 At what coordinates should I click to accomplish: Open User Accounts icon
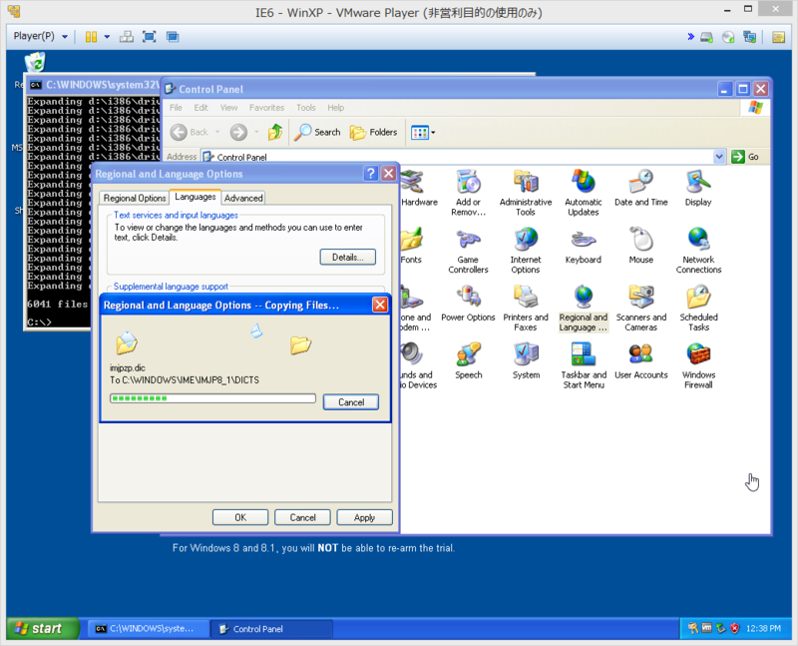tap(640, 360)
